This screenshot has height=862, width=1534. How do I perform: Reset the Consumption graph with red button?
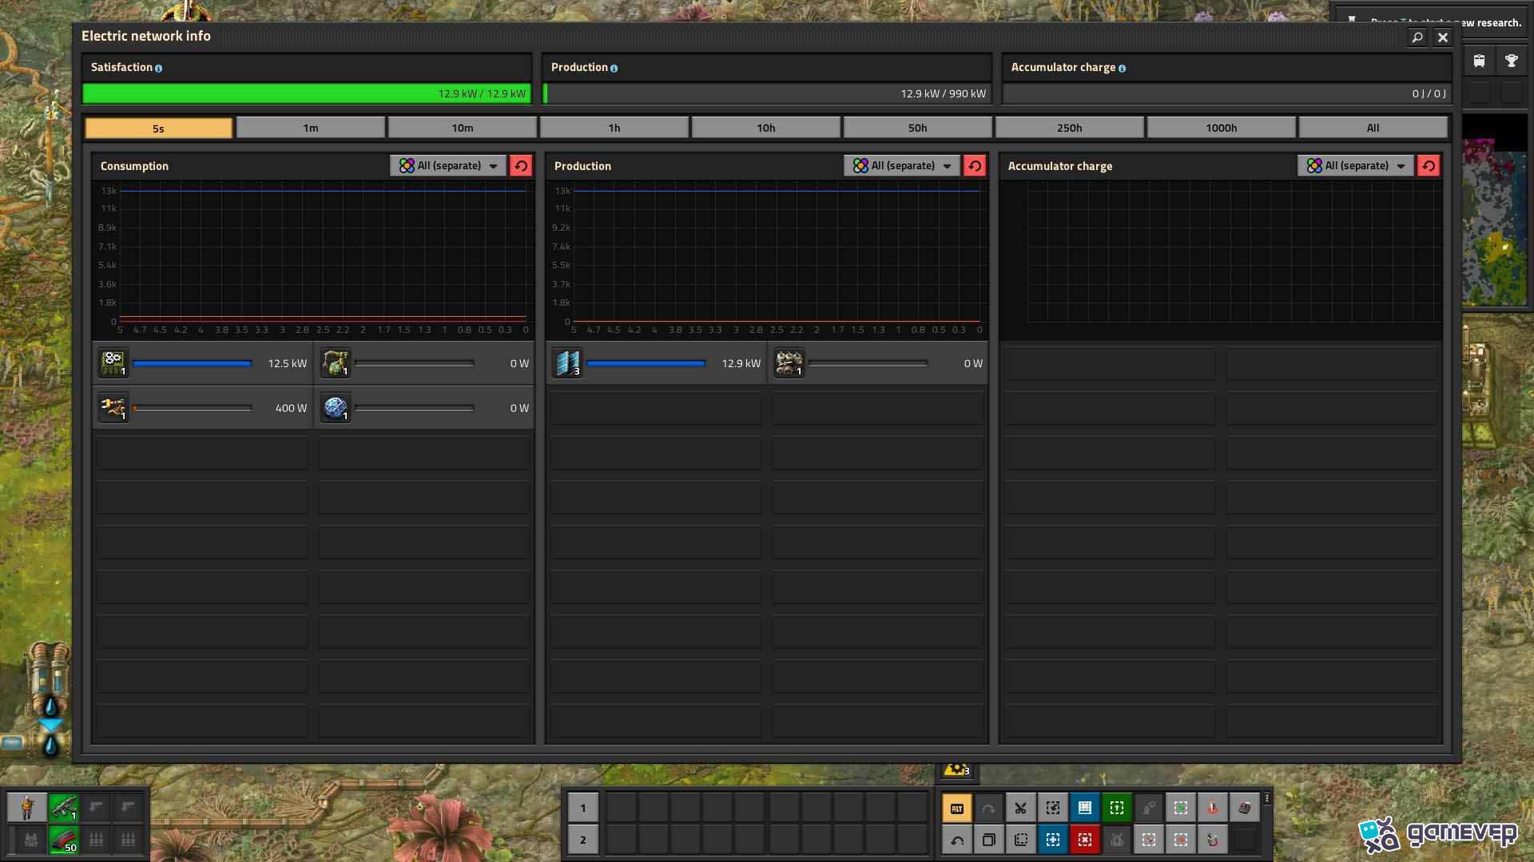point(521,165)
